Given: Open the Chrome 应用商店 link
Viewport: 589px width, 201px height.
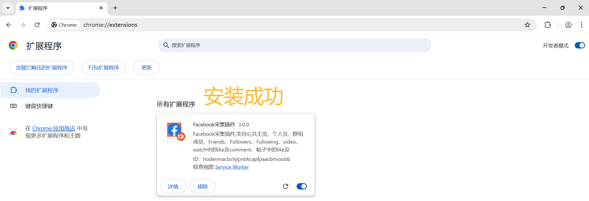Looking at the screenshot, I should [x=54, y=128].
